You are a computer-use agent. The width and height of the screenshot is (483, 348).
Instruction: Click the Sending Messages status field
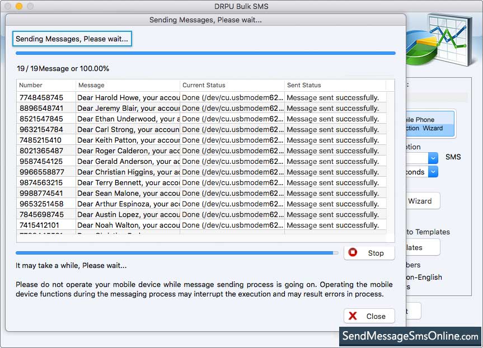point(72,39)
